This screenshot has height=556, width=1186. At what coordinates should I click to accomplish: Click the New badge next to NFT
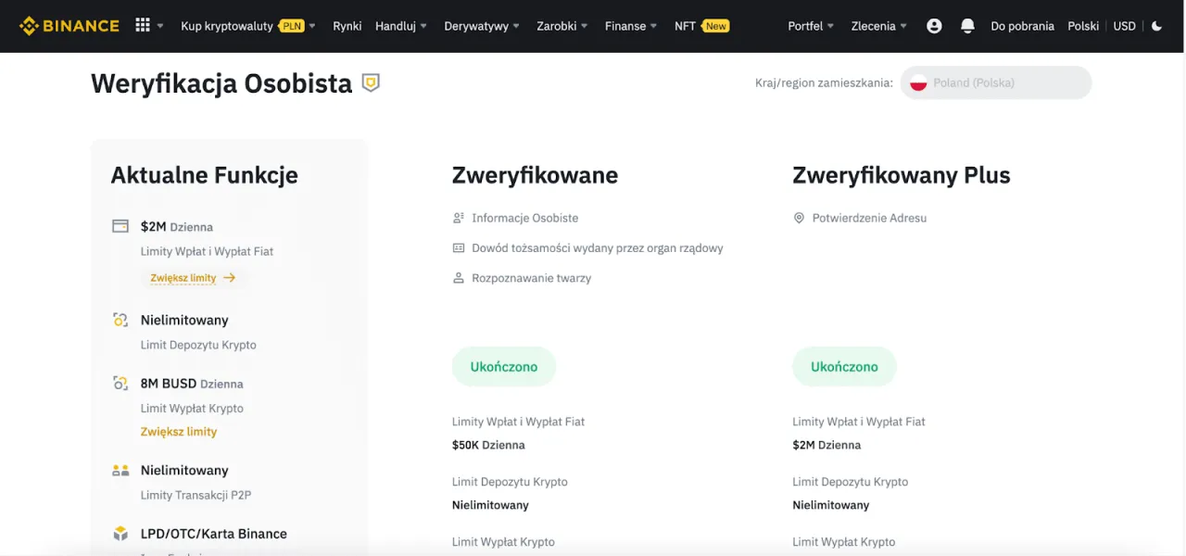point(715,26)
